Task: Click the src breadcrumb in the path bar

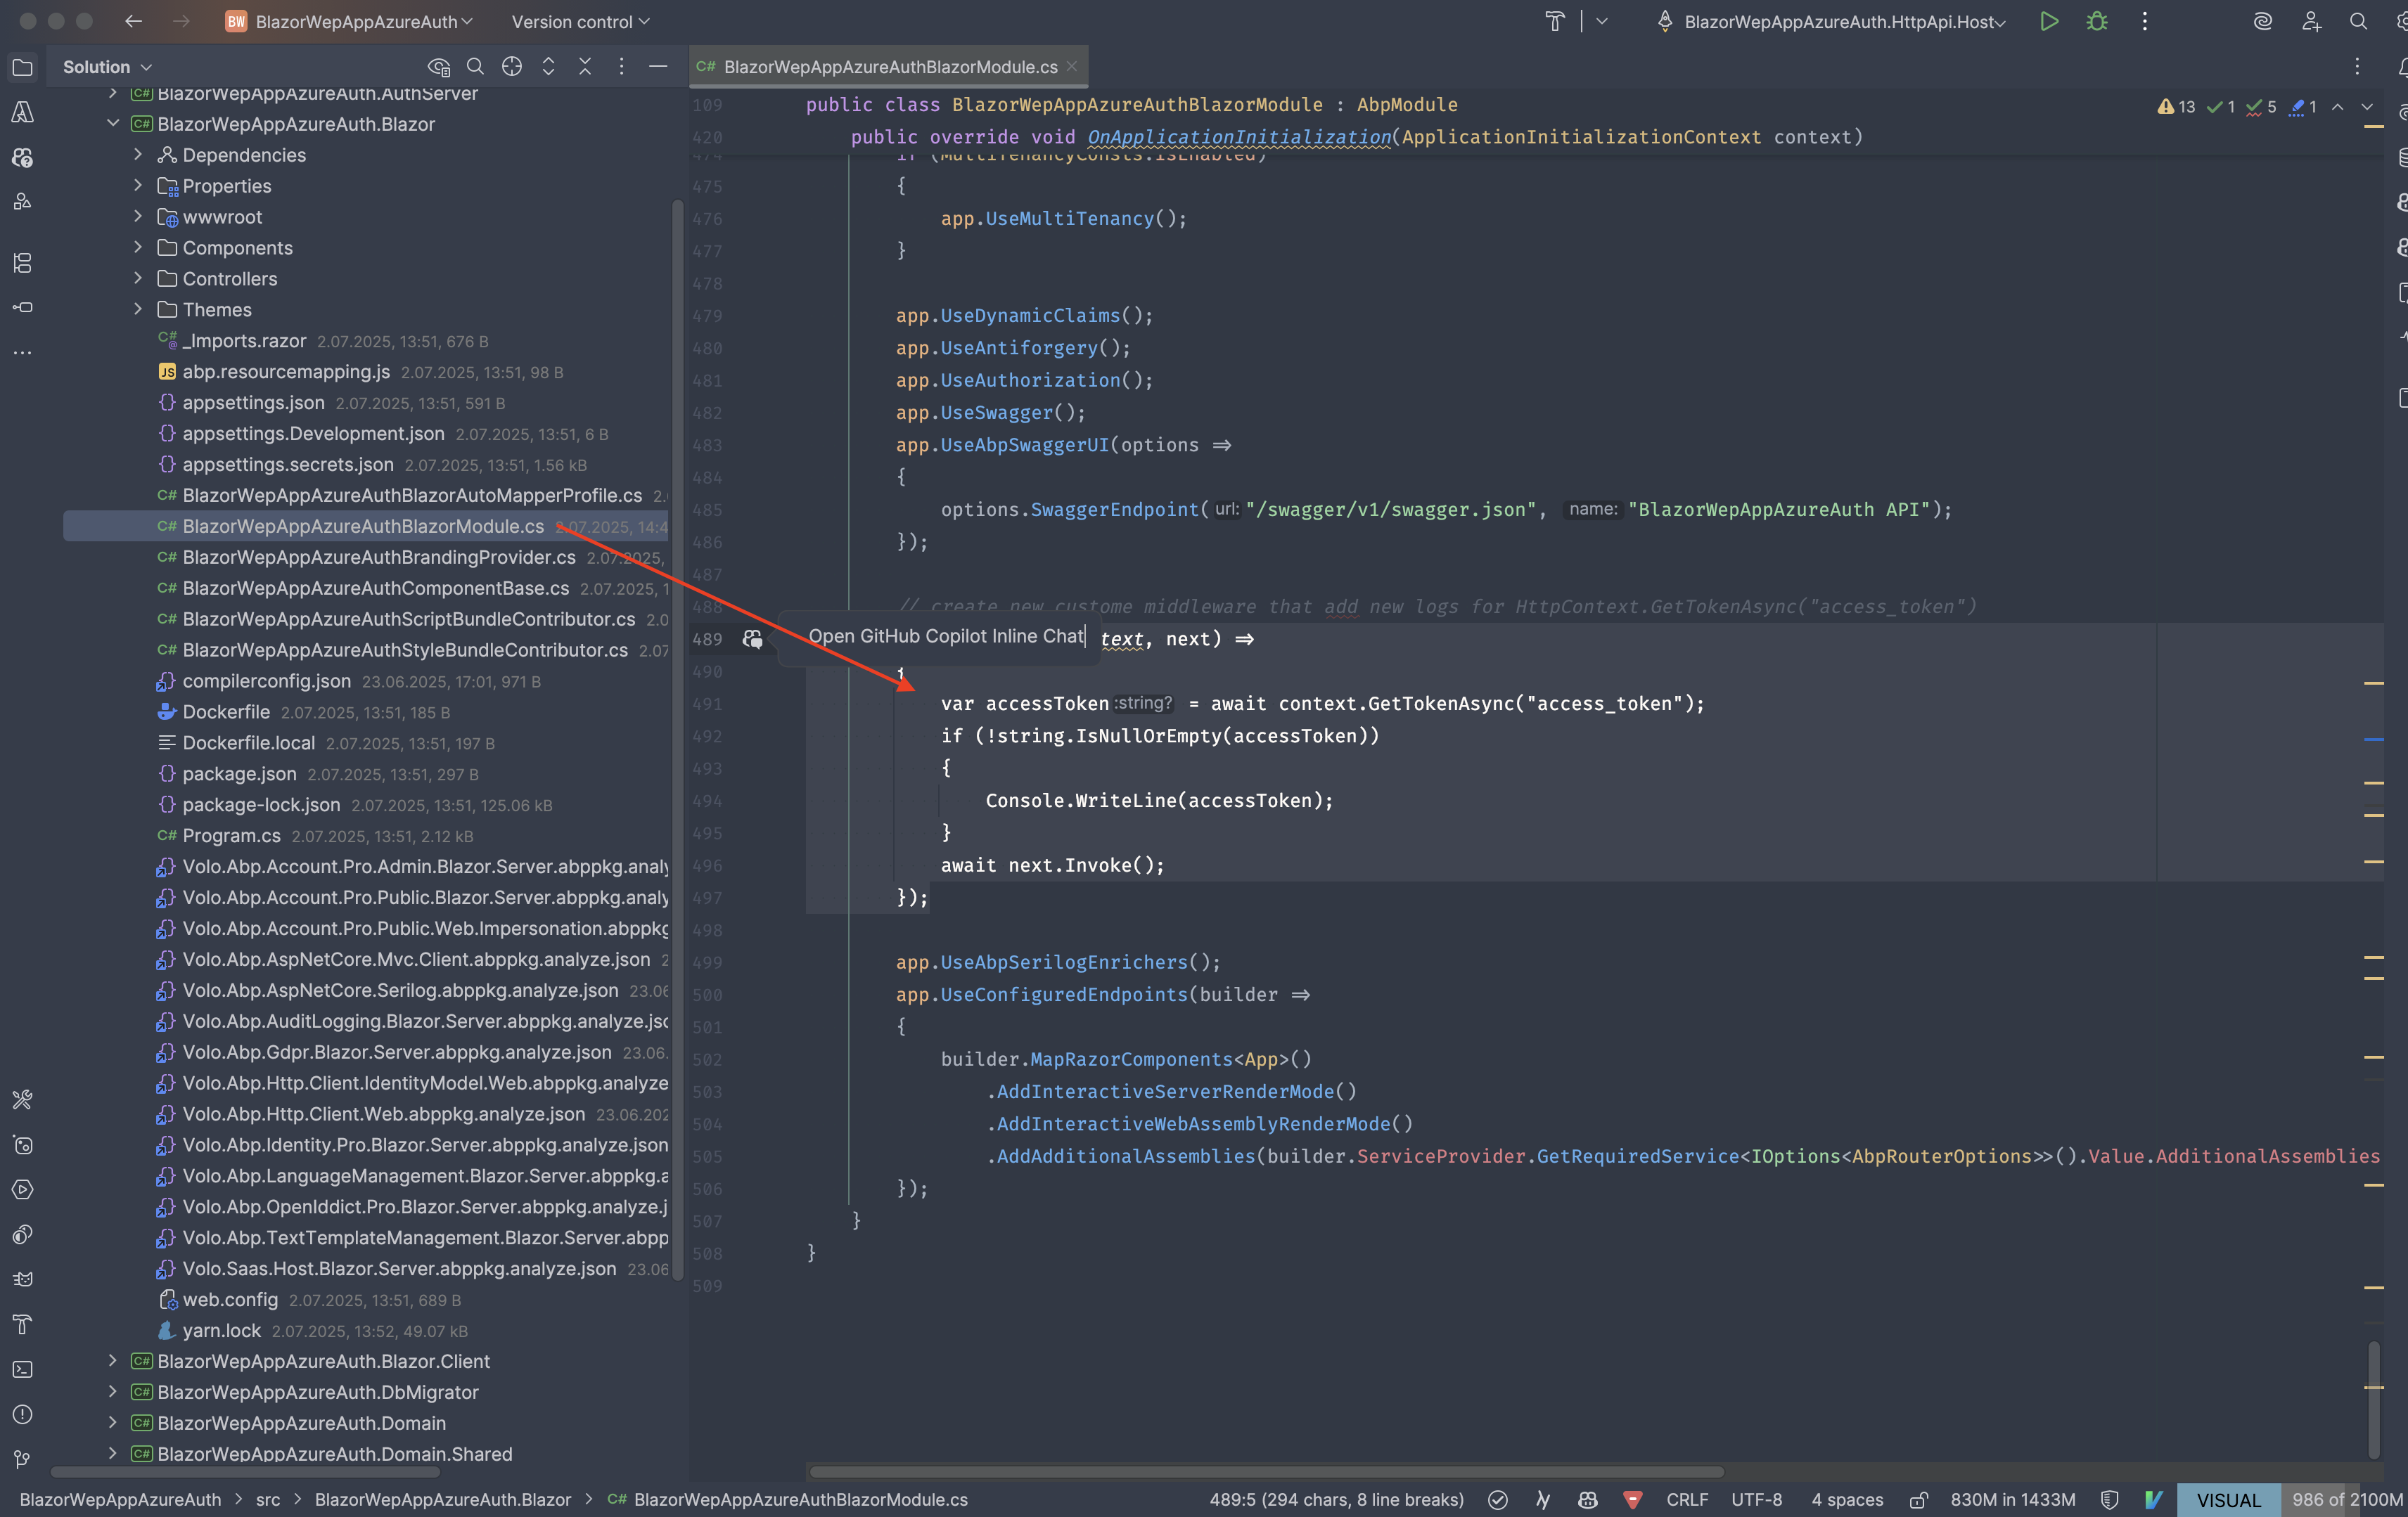Action: 267,1500
